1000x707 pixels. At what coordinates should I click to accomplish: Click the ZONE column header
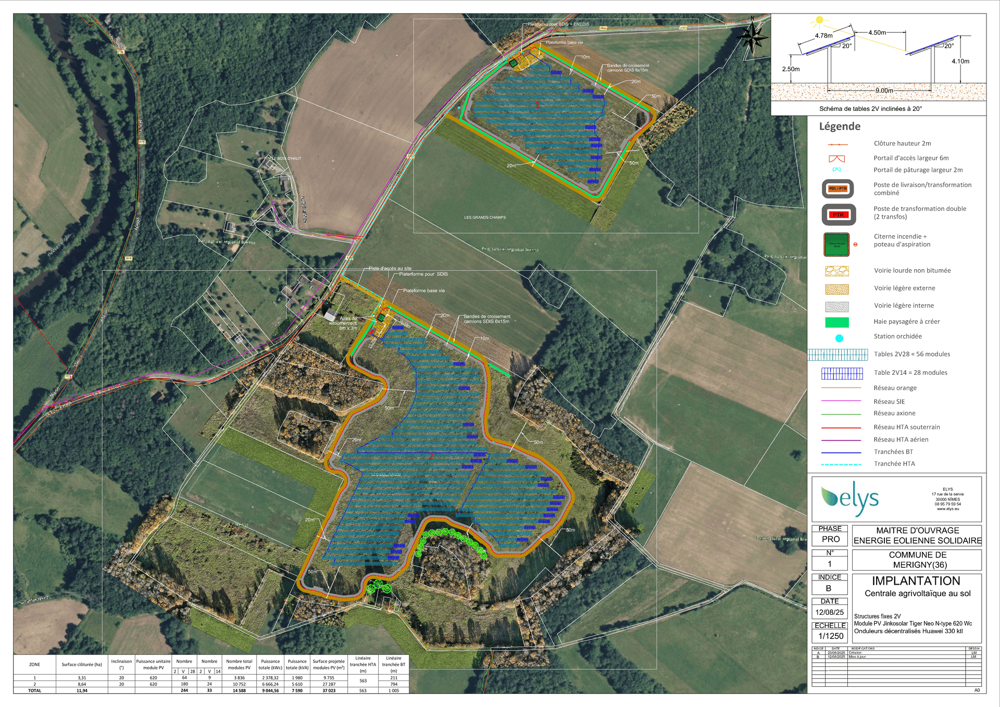coord(34,664)
